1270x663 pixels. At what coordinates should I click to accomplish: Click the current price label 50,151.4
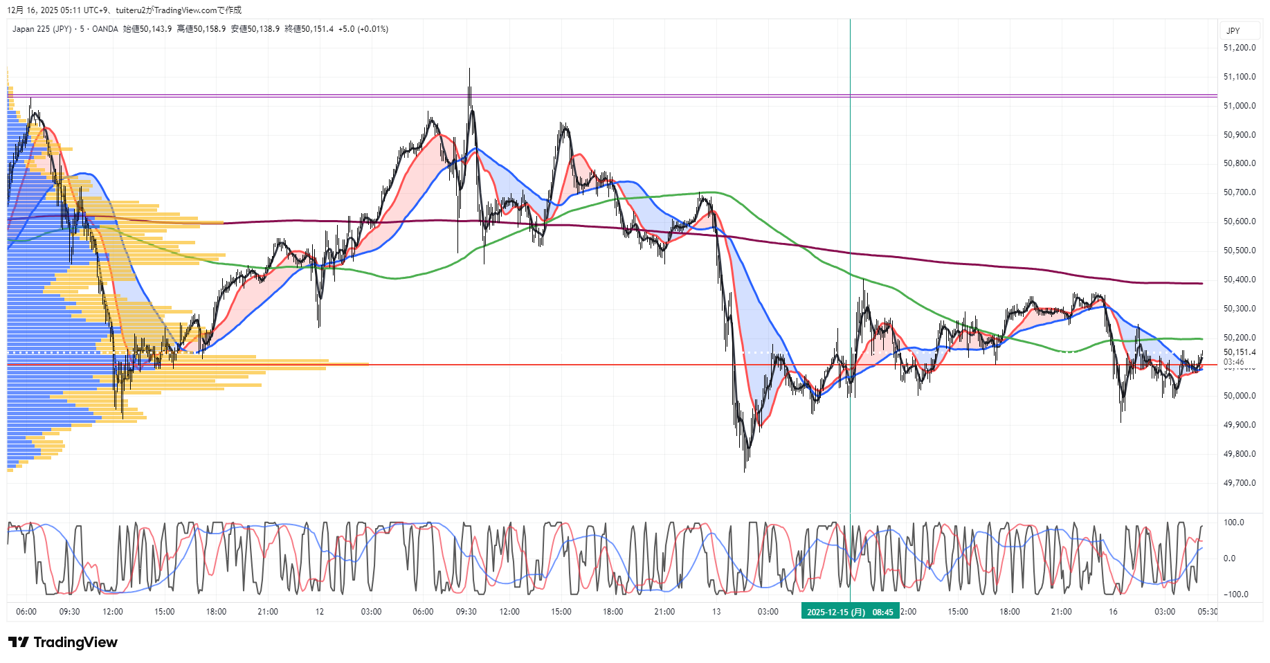point(1239,352)
